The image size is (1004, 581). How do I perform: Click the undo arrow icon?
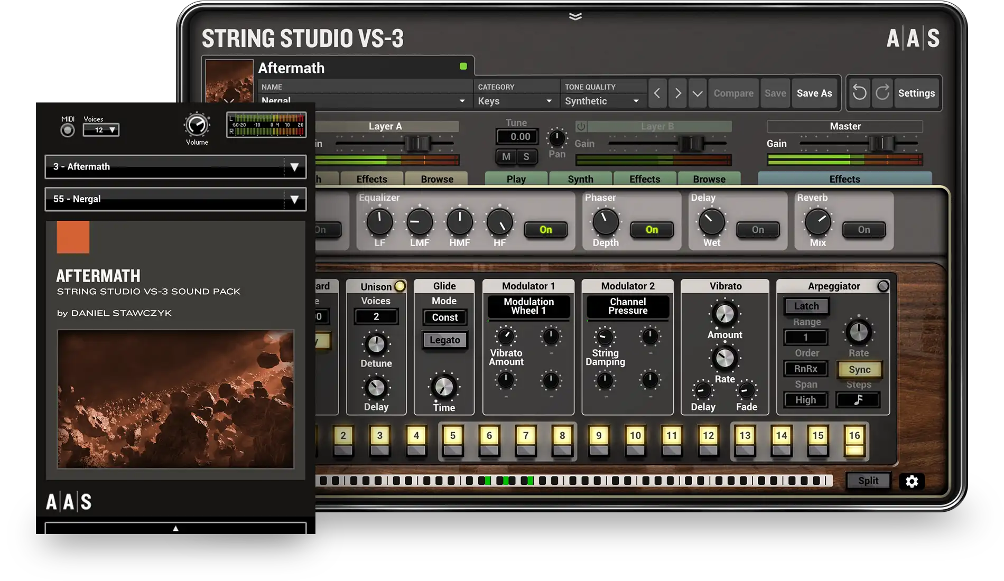(x=859, y=93)
